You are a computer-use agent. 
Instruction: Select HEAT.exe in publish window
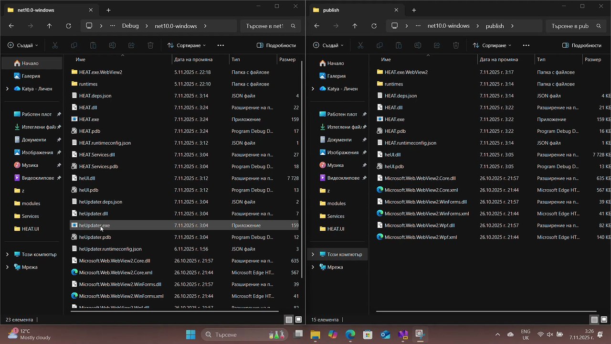pos(493,119)
